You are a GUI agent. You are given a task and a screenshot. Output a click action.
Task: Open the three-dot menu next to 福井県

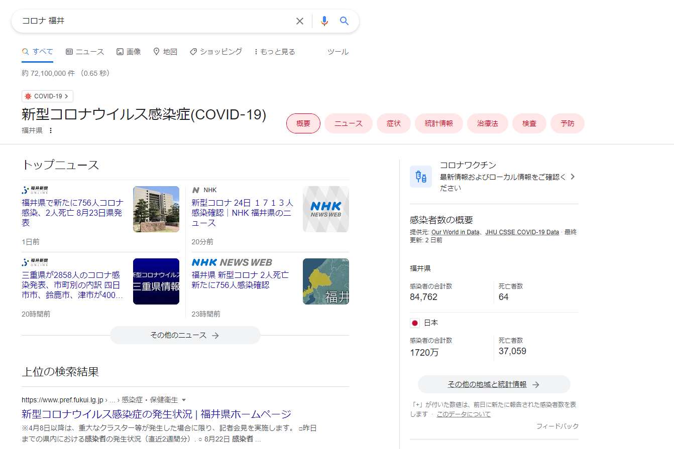pos(50,130)
